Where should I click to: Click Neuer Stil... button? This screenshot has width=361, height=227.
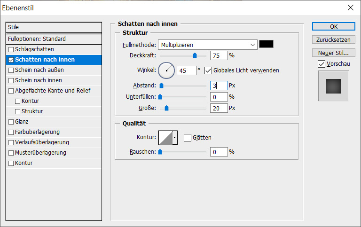pos(334,52)
